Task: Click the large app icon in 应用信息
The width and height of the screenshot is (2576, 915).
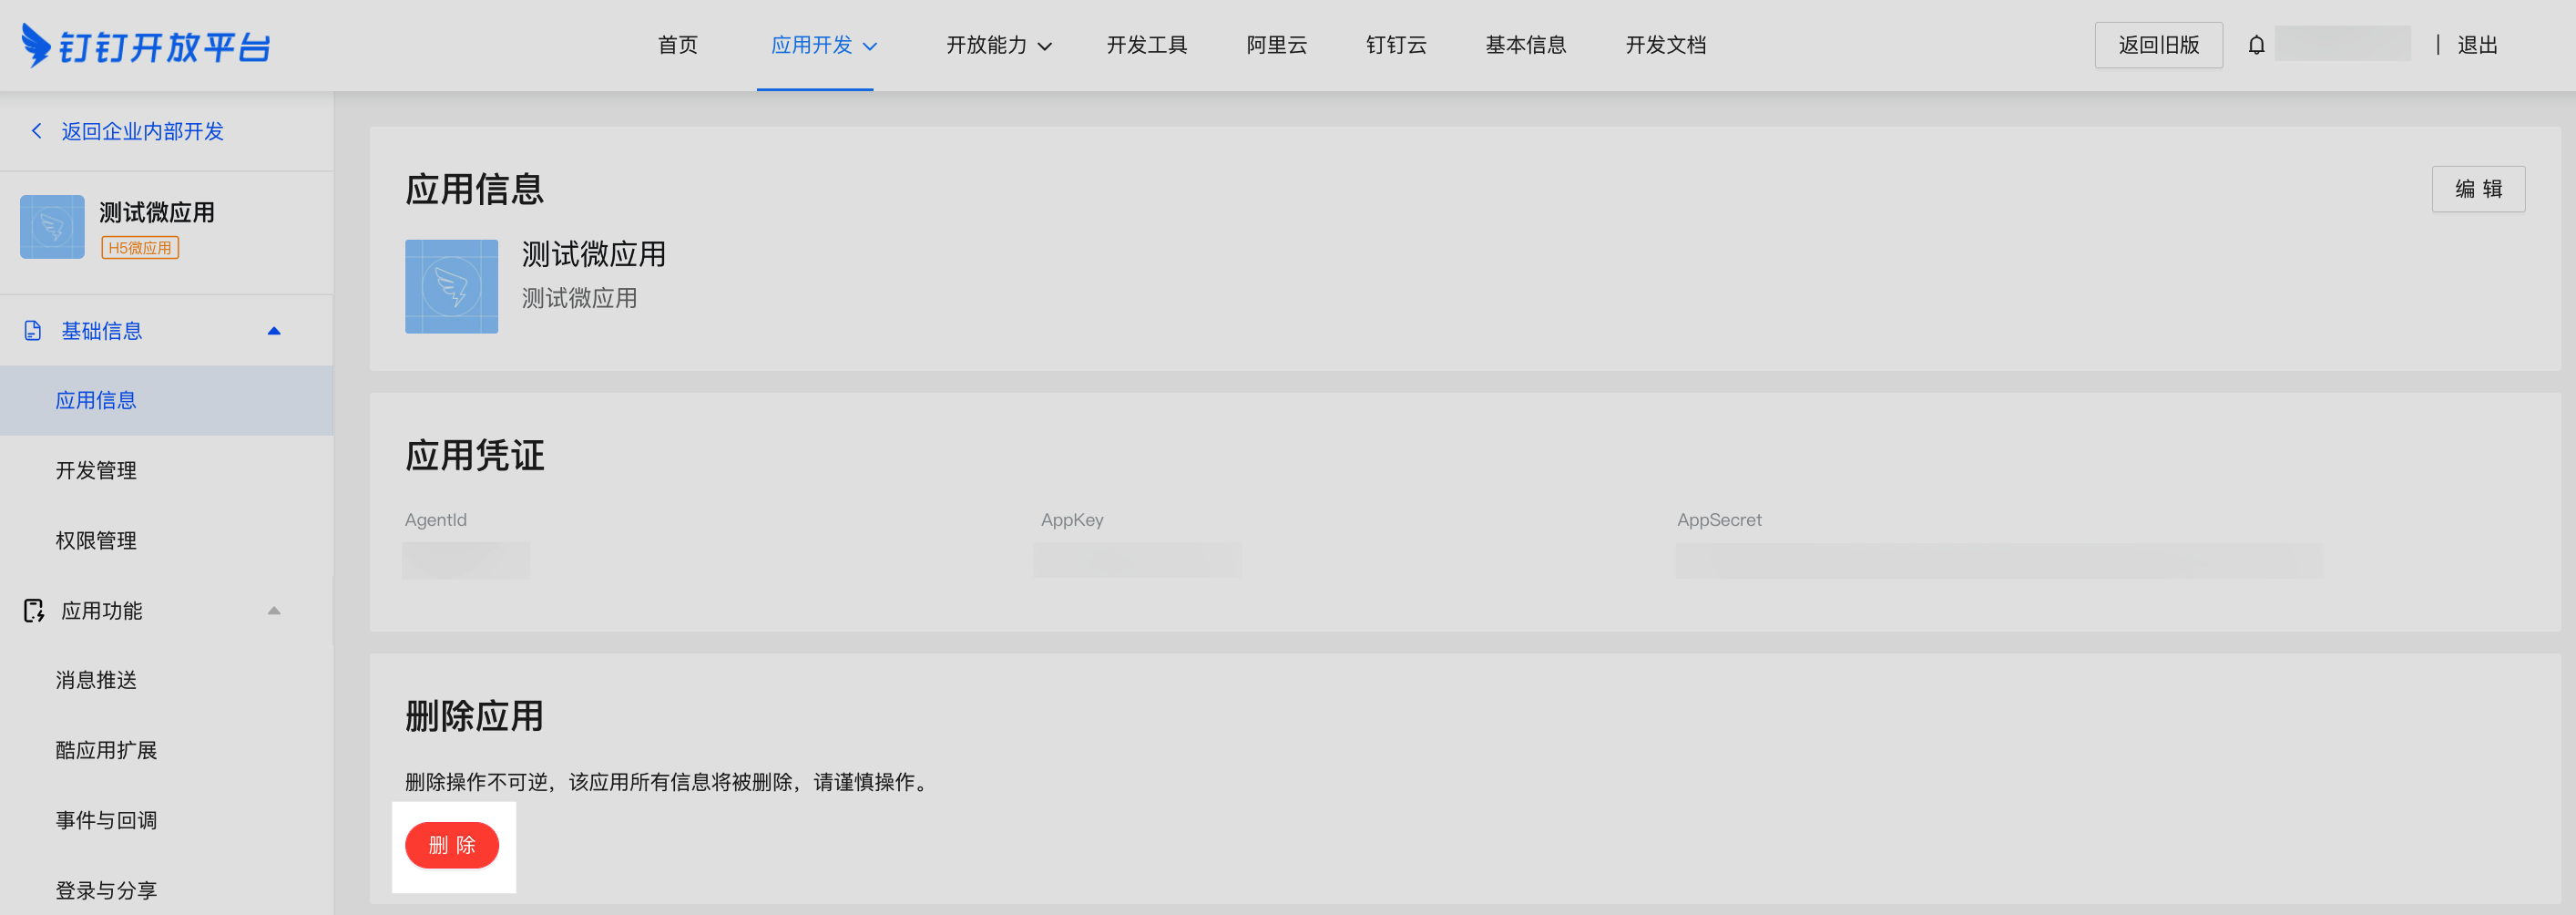Action: [x=451, y=286]
